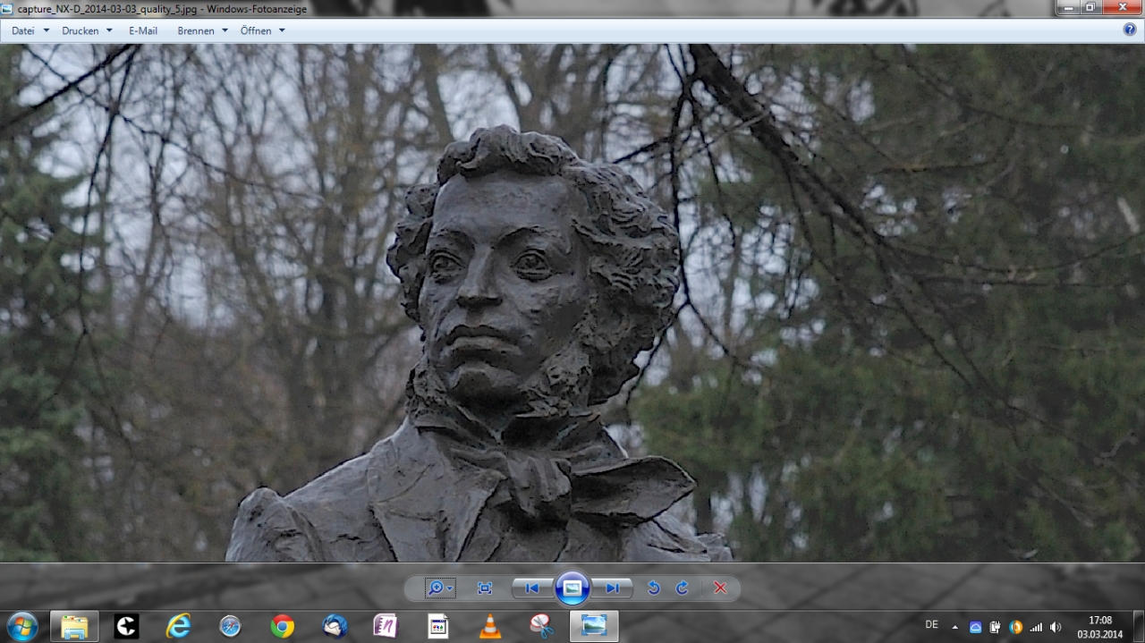Open the Snipping Tool scissors icon

coord(541,626)
